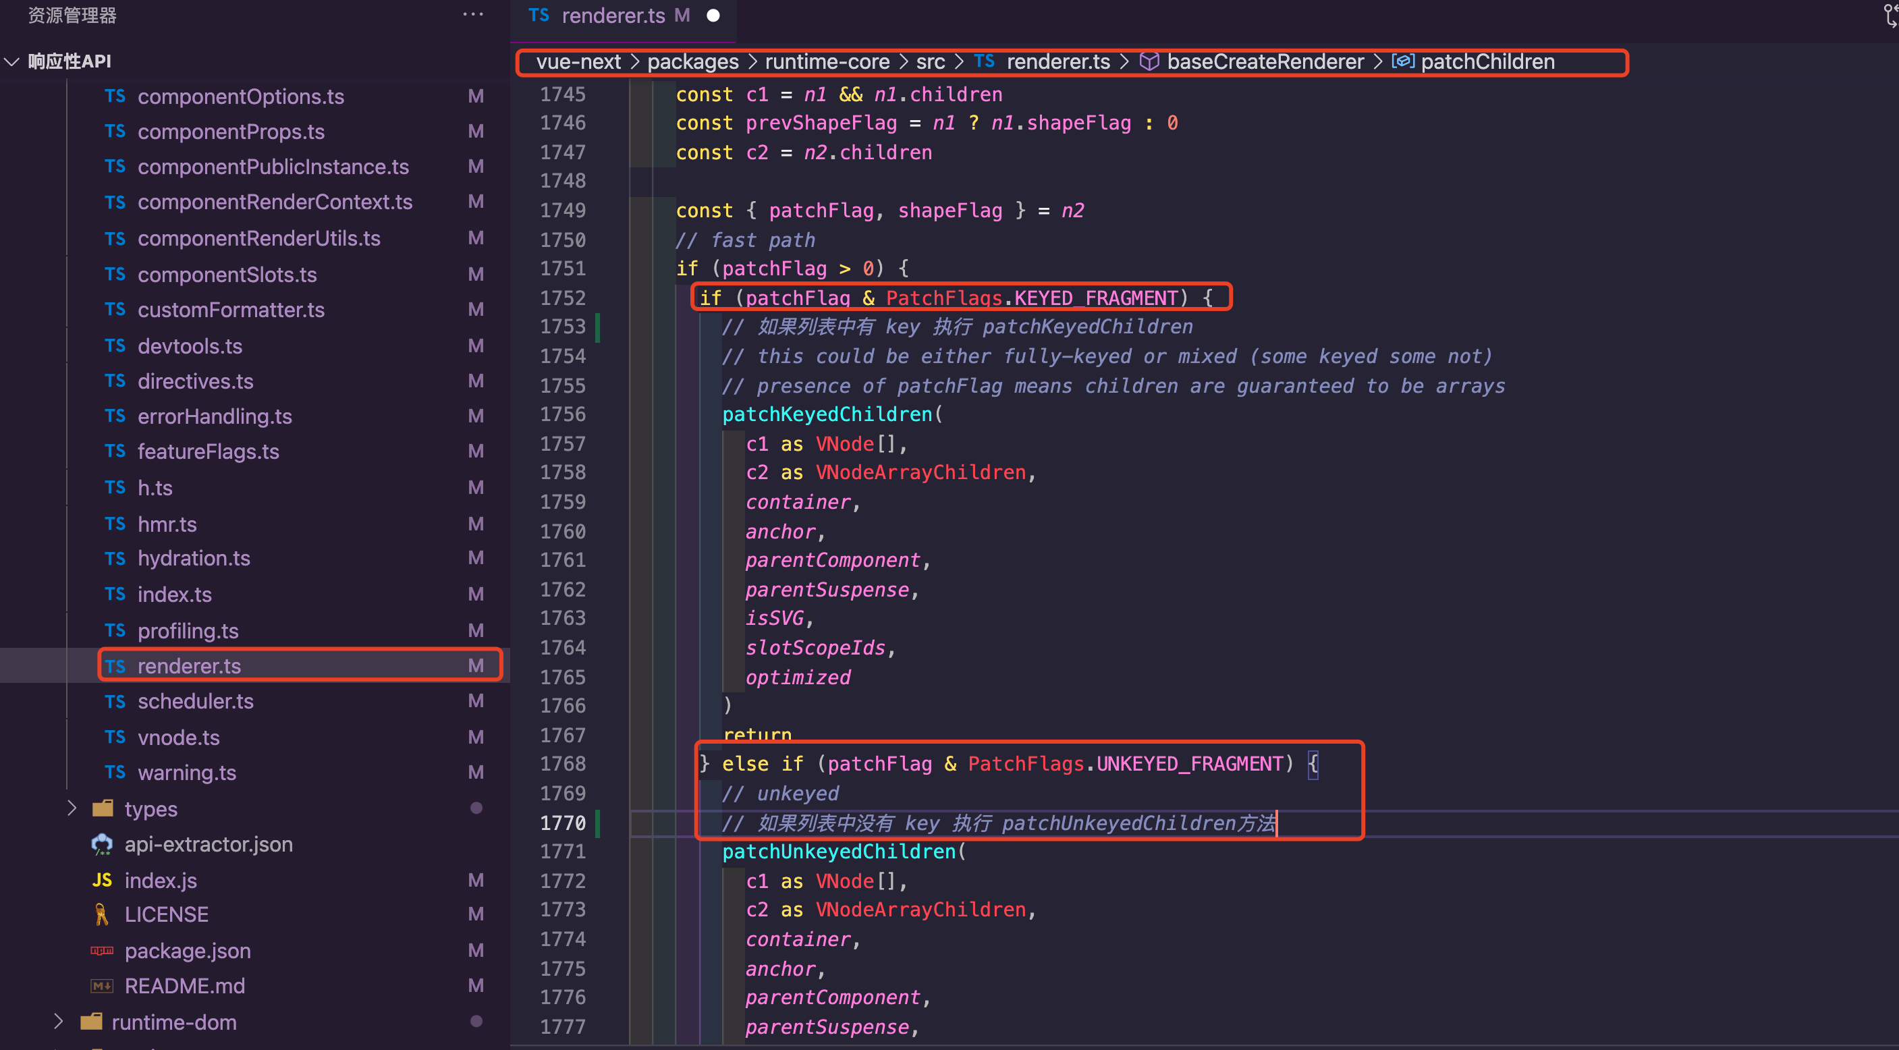Select the runtime-core breadcrumb segment

[827, 62]
